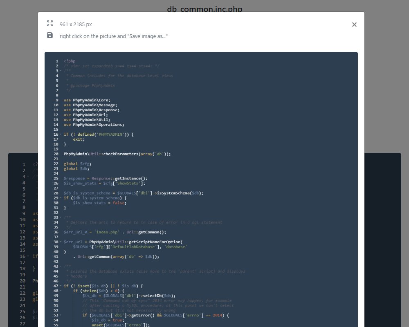Viewport: 409px width, 327px height.
Task: Click the "if (! isset($is_db) || ! $is_db)" line
Action: [x=103, y=286]
